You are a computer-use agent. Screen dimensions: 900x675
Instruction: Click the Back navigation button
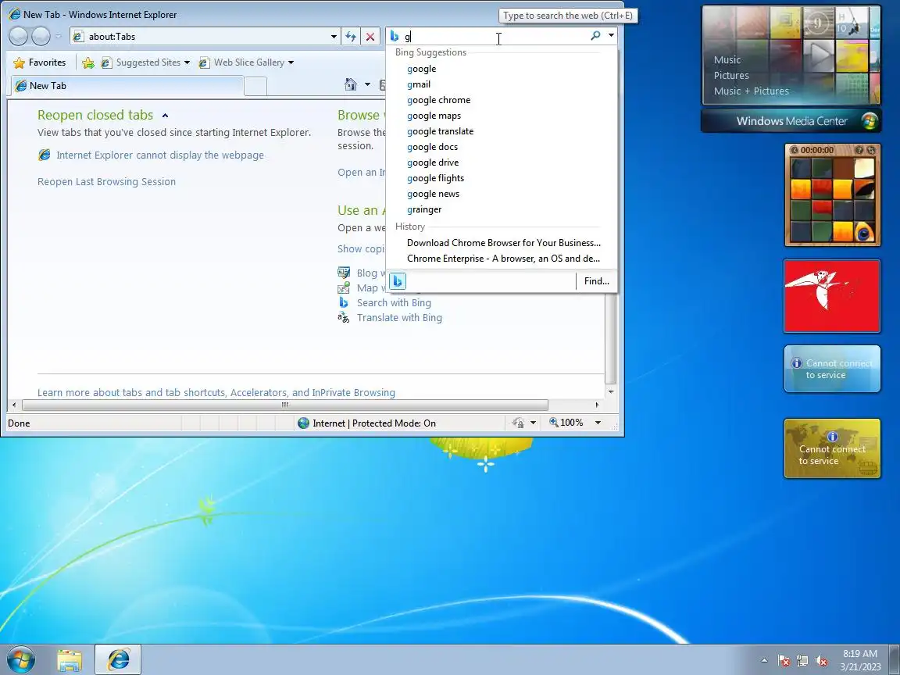point(19,36)
